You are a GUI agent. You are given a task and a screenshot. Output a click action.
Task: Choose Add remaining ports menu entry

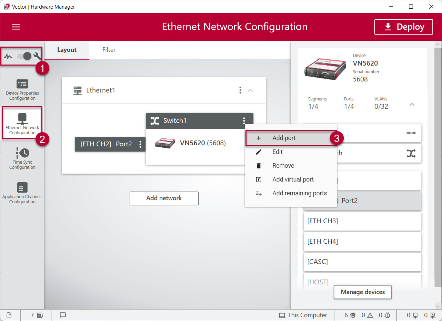[291, 193]
